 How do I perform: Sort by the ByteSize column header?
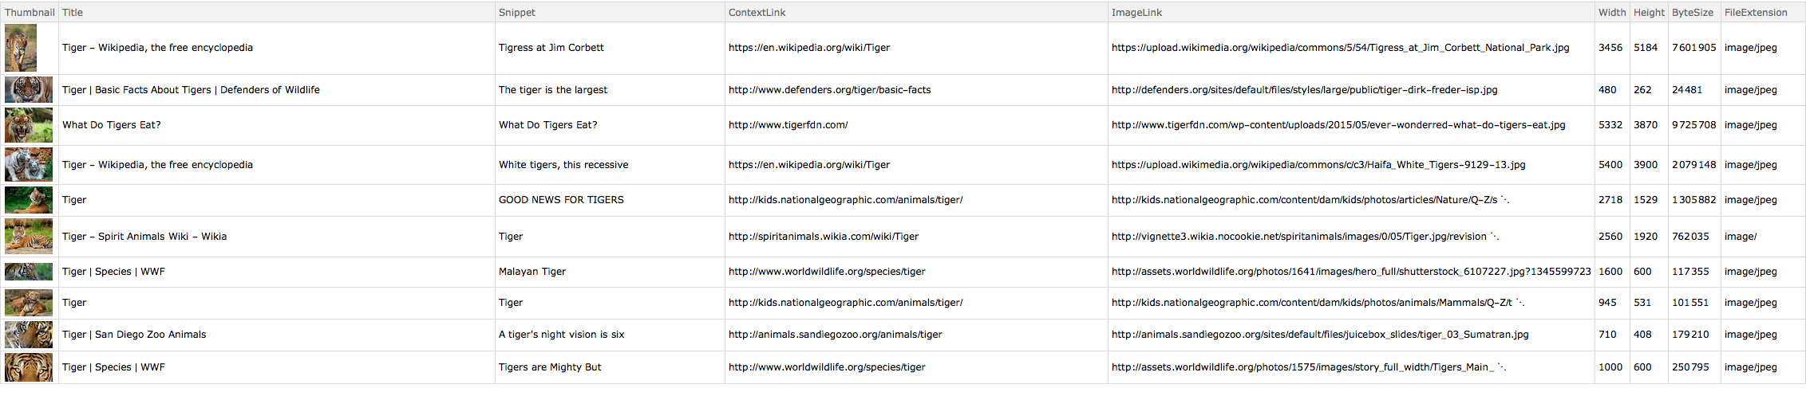[1693, 13]
